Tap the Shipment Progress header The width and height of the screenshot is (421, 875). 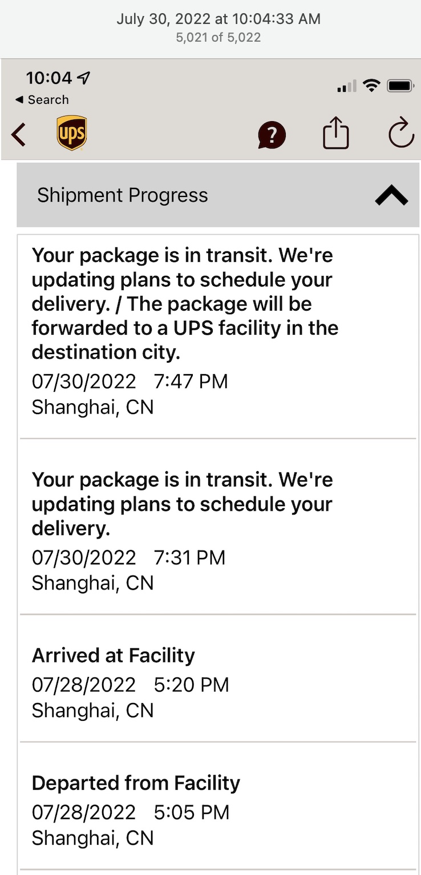pyautogui.click(x=218, y=195)
